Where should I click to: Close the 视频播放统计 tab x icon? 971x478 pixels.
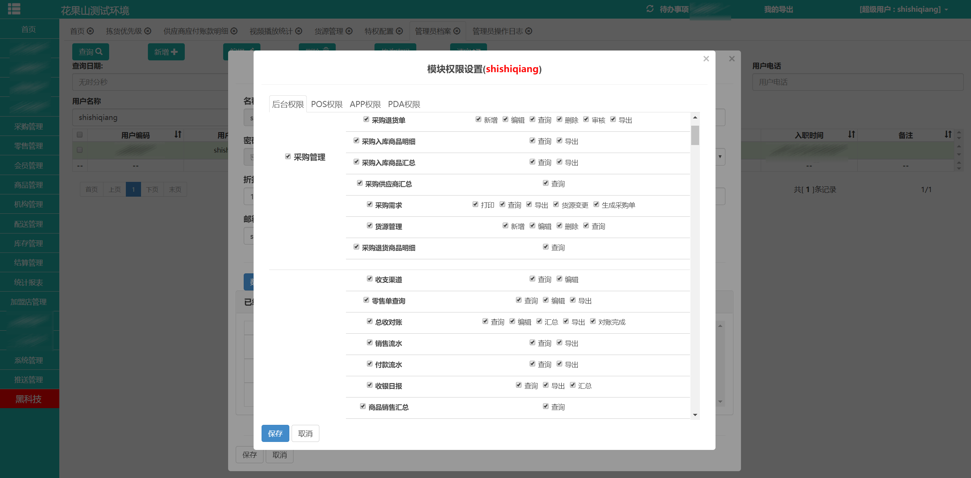coord(299,31)
